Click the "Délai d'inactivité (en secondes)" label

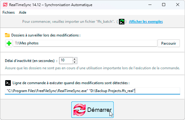[31, 61]
